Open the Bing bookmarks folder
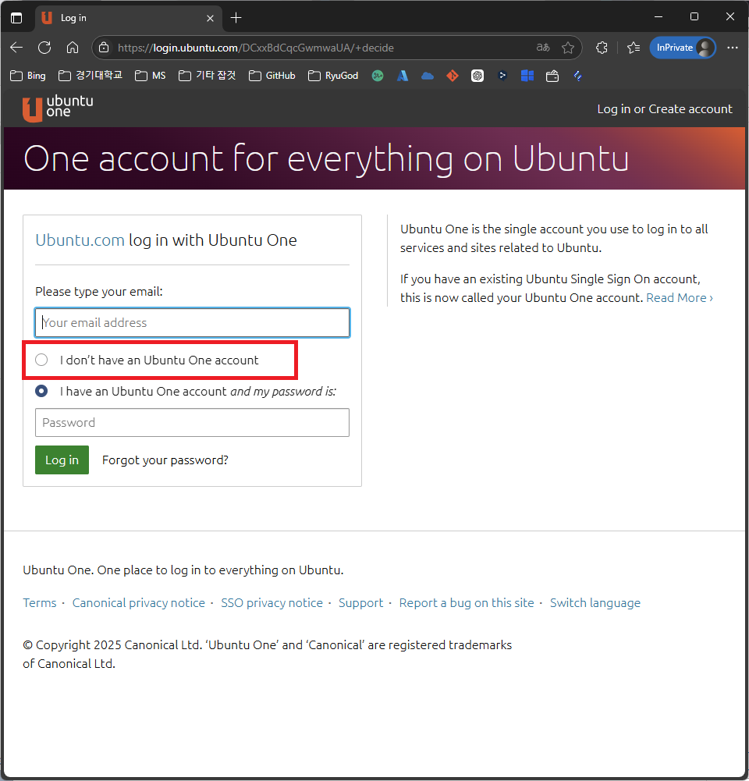Viewport: 749px width, 781px height. [28, 76]
